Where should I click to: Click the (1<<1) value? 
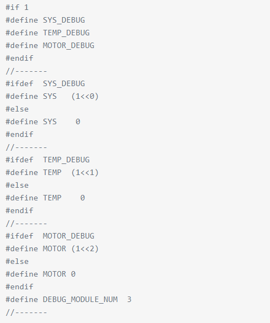(x=85, y=173)
